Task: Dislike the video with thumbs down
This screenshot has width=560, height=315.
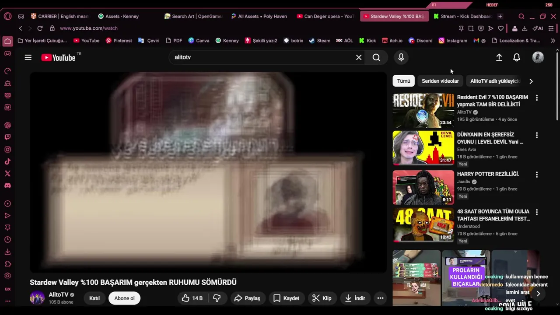Action: (217, 298)
